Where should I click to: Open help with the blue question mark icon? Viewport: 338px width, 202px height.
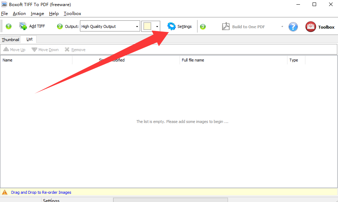[293, 27]
